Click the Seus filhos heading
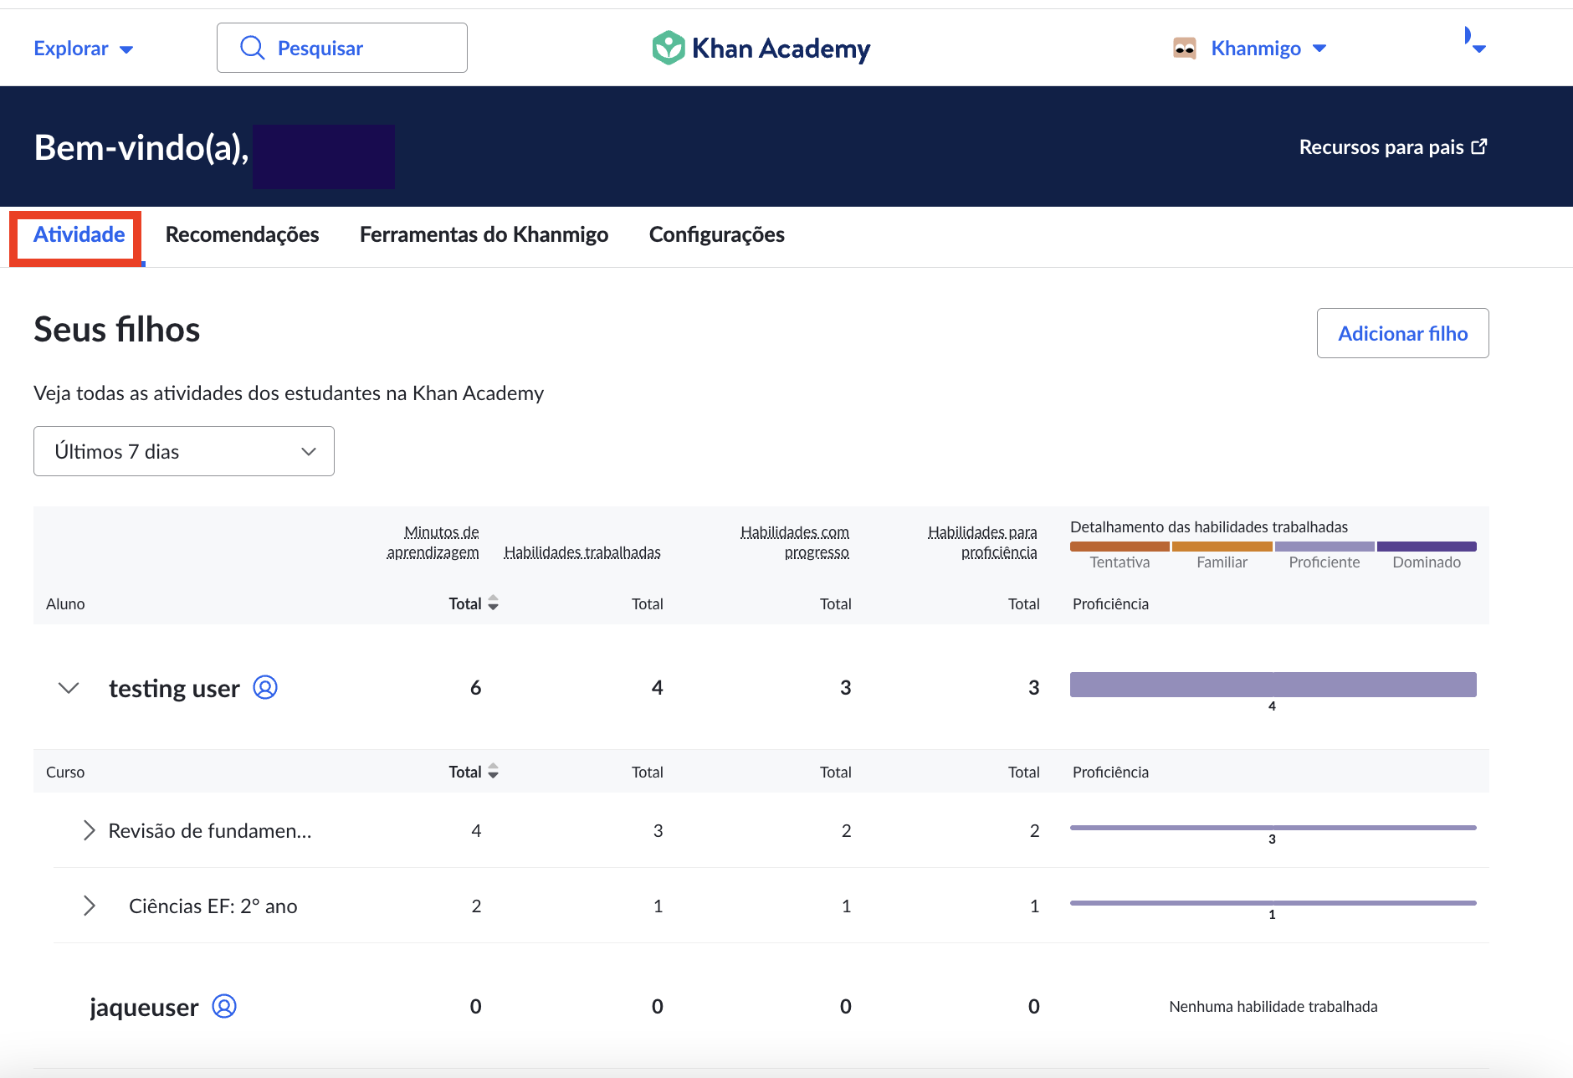Image resolution: width=1573 pixels, height=1078 pixels. tap(117, 329)
